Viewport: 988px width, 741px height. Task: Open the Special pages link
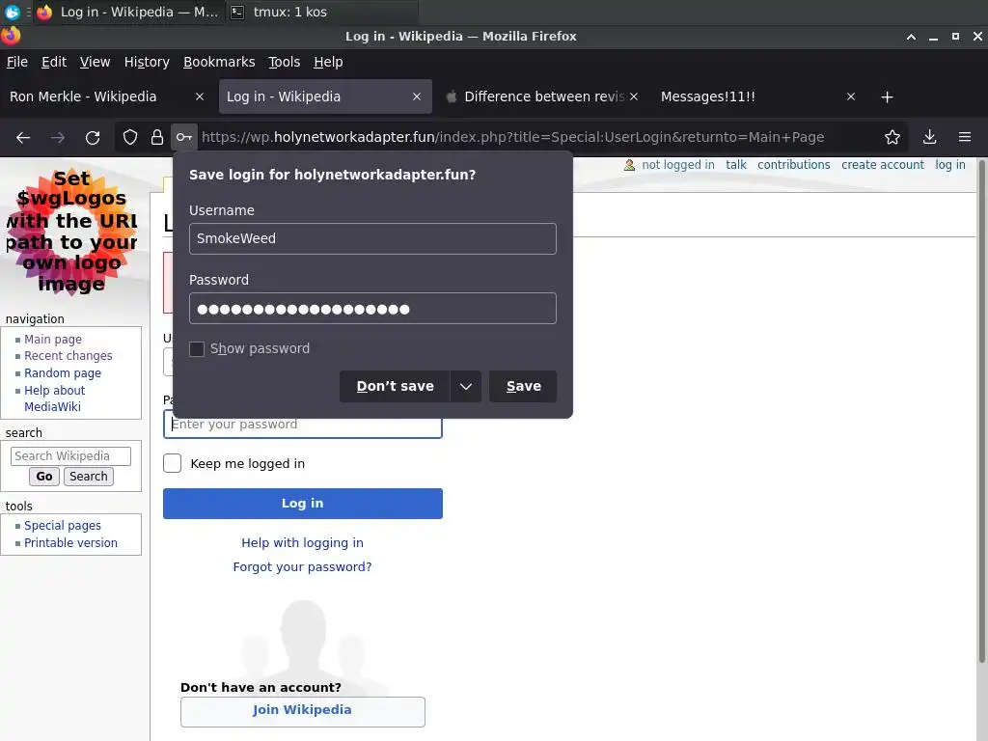pyautogui.click(x=63, y=526)
